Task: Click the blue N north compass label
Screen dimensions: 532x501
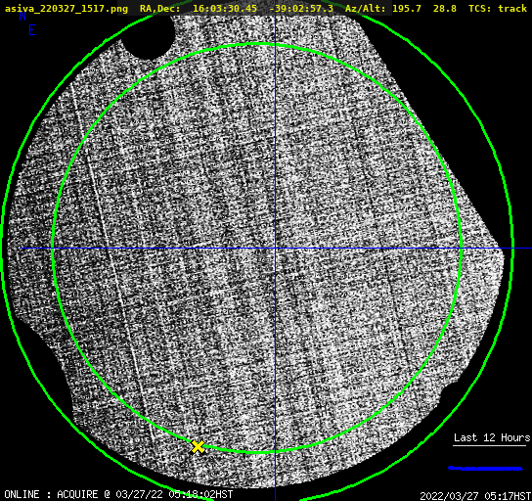Action: point(22,16)
